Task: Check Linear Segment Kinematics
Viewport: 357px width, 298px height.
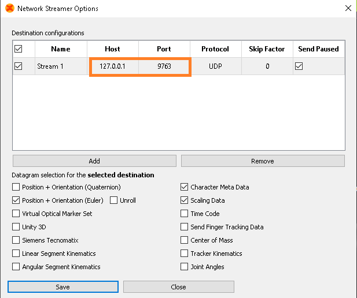Action: [16, 253]
